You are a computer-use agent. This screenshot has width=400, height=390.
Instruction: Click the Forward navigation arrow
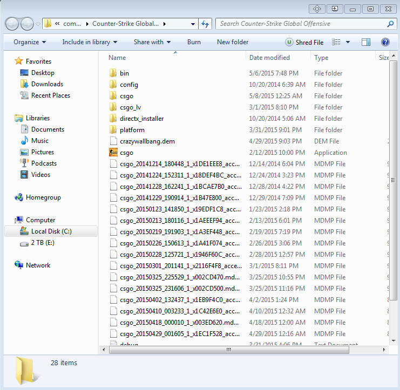[x=27, y=24]
